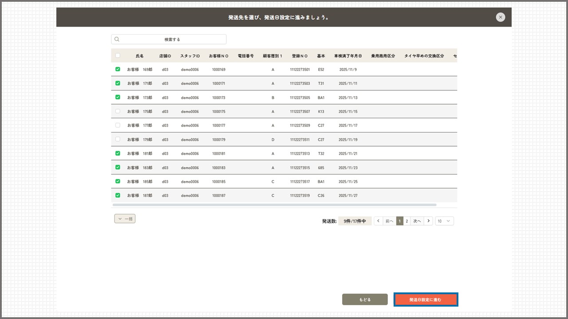Viewport: 568px width, 319px height.
Task: Click the スタッフID column header
Action: [x=190, y=56]
